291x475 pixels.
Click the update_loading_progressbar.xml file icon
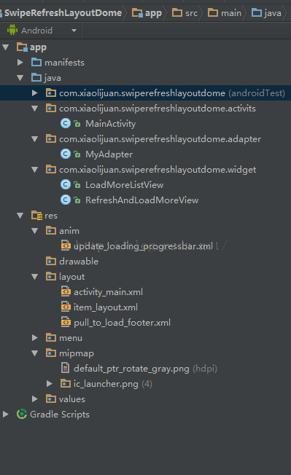(x=66, y=246)
